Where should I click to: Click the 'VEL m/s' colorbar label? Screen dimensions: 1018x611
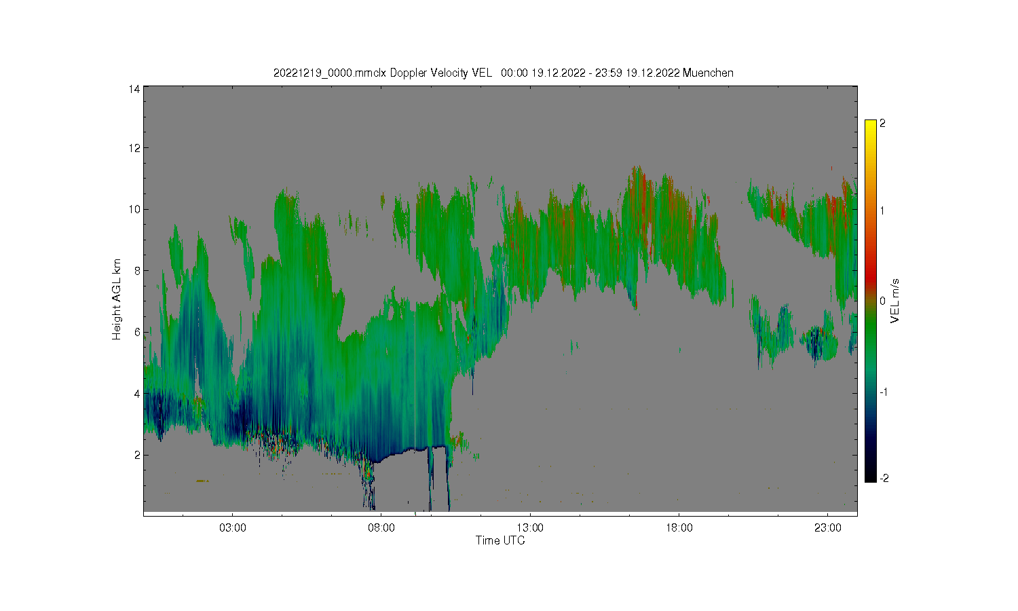(895, 301)
